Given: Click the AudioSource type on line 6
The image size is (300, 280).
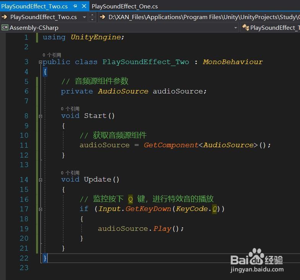Looking at the screenshot, I should 123,91.
